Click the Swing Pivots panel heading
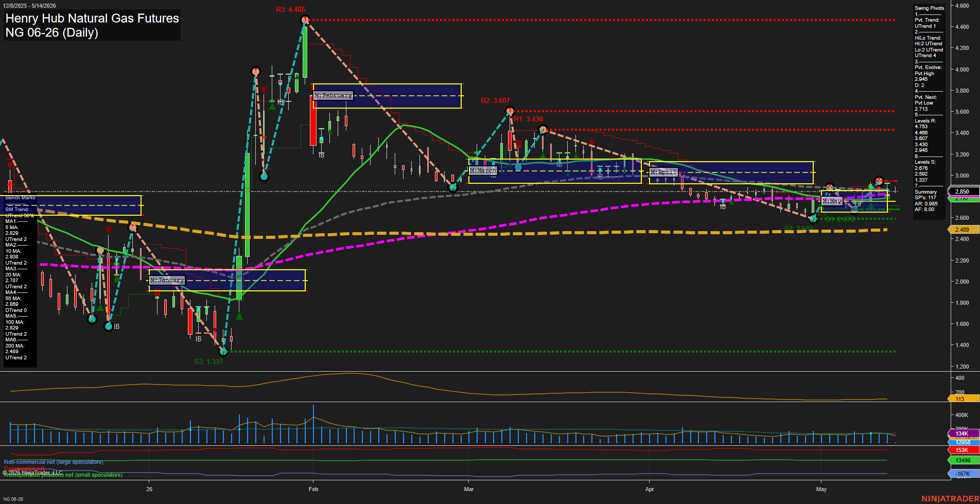Viewport: 980px width, 504px height. pyautogui.click(x=930, y=8)
